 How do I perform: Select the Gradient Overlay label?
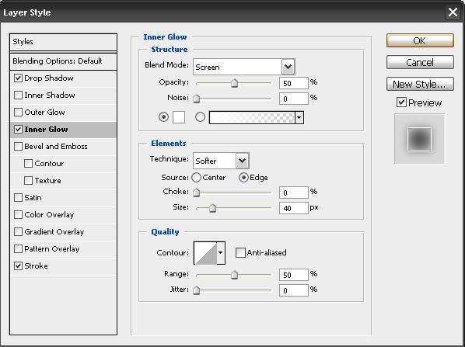pos(54,232)
